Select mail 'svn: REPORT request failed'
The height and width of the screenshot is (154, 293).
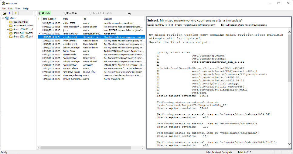click(x=91, y=30)
